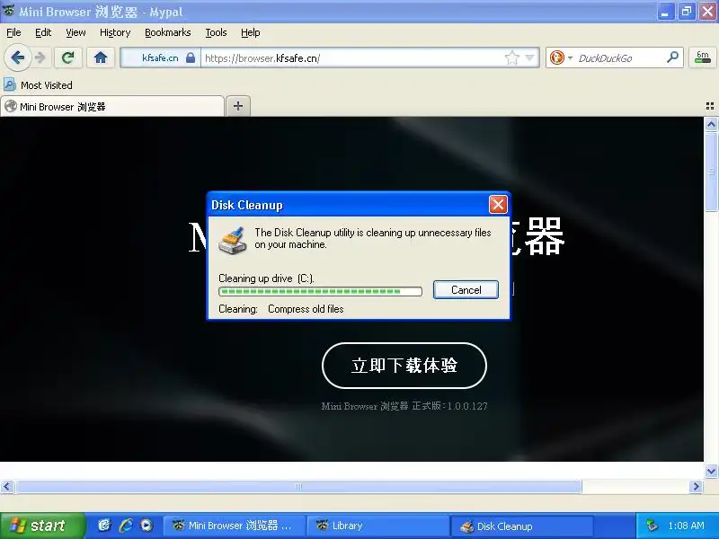Open the Most Visited bookmarks folder
This screenshot has width=719, height=539.
(39, 85)
